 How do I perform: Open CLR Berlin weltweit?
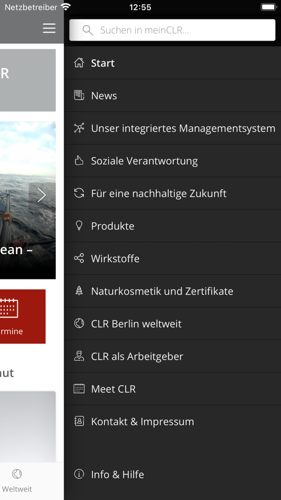click(173, 324)
